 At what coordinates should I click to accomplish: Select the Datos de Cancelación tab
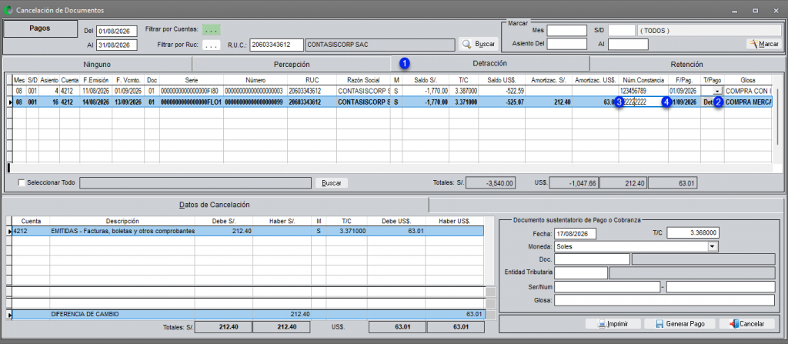(215, 205)
